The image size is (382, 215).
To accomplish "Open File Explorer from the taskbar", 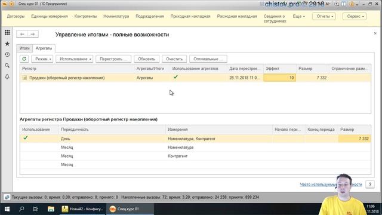I will click(51, 209).
